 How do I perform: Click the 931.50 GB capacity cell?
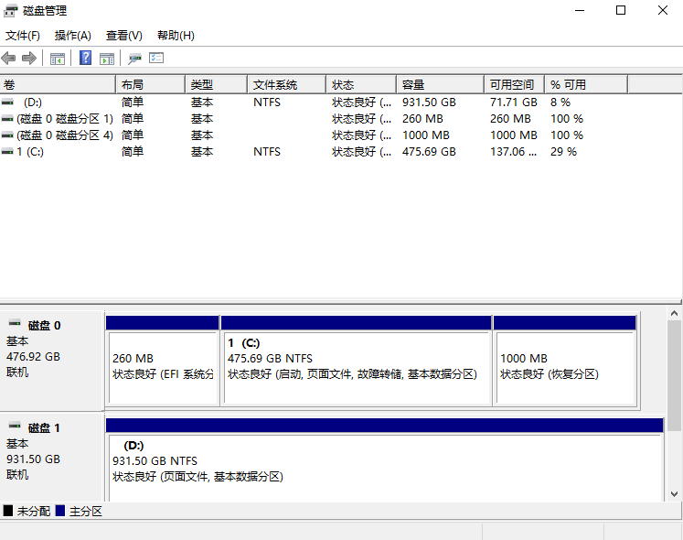click(429, 103)
